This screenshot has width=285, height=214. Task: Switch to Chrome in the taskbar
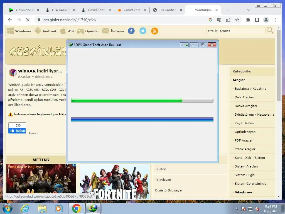click(x=76, y=208)
